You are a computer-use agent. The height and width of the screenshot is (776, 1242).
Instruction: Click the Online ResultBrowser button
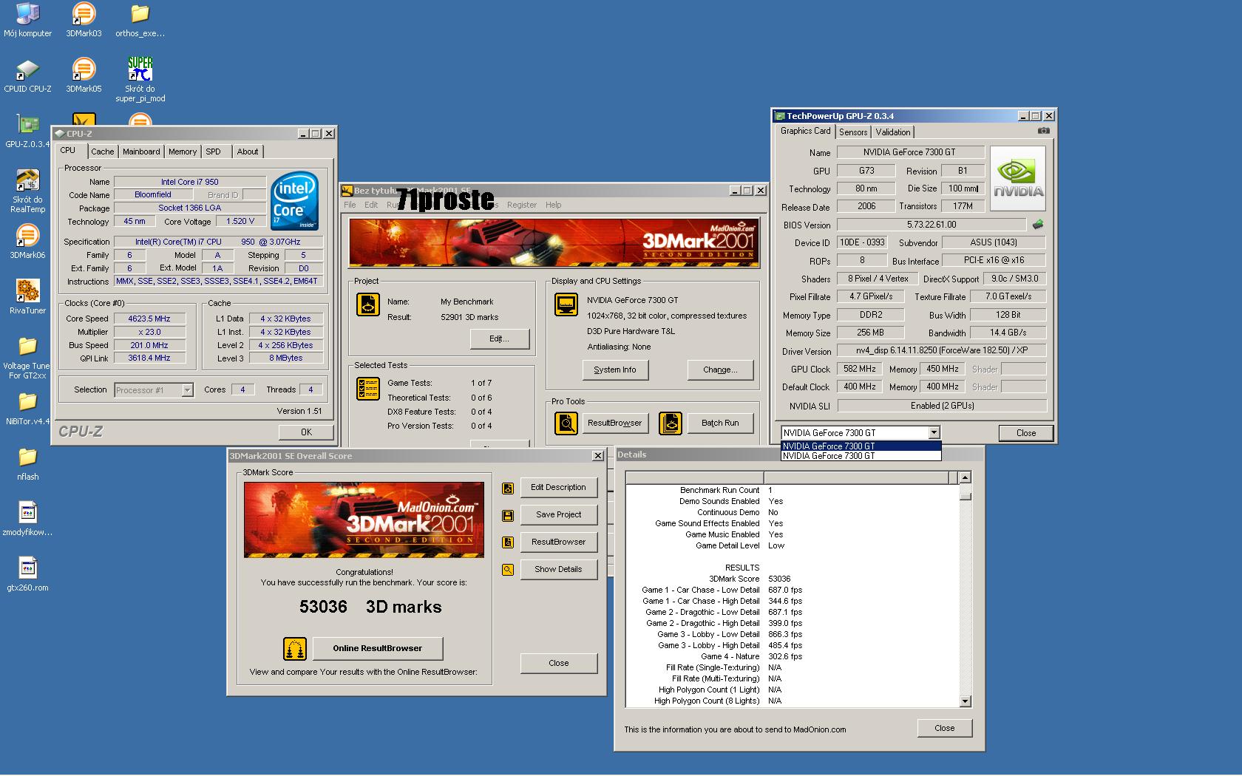(x=378, y=648)
